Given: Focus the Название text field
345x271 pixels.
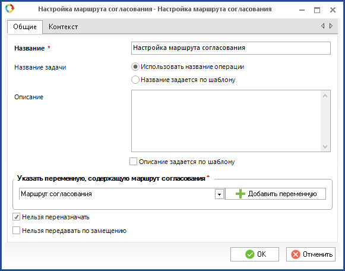Looking at the screenshot, I should point(231,48).
